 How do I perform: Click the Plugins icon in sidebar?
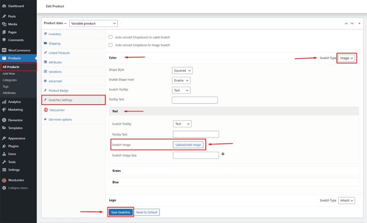(x=4, y=146)
